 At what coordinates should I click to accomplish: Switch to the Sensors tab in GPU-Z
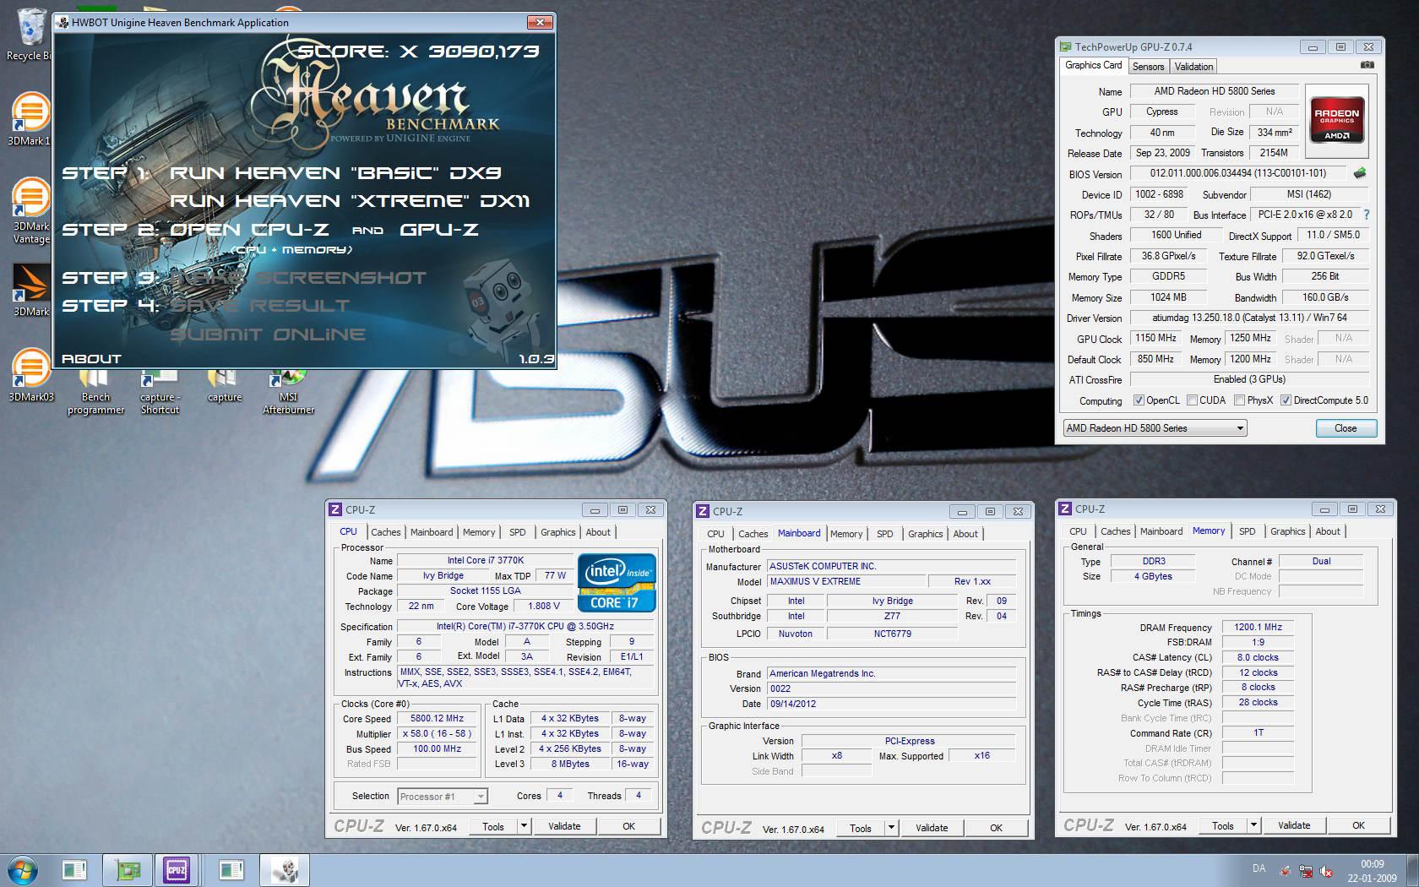1148,67
